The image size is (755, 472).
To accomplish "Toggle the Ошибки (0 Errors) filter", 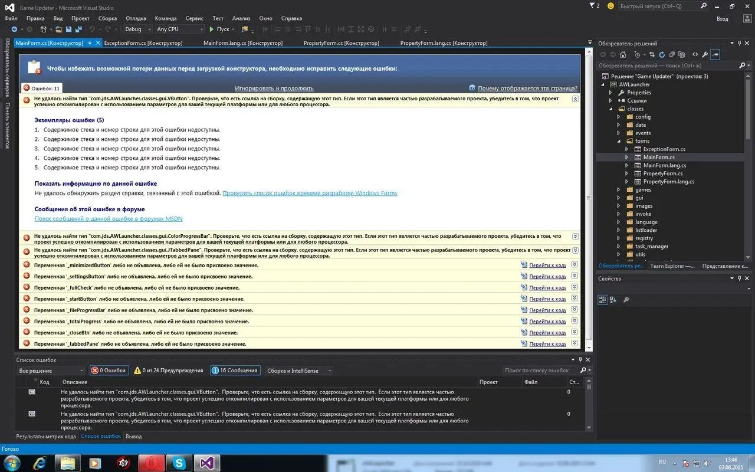I will click(x=109, y=371).
